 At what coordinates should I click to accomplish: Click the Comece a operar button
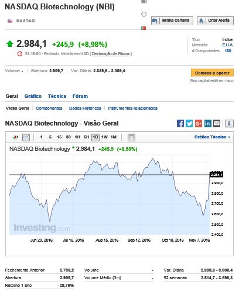tap(212, 73)
